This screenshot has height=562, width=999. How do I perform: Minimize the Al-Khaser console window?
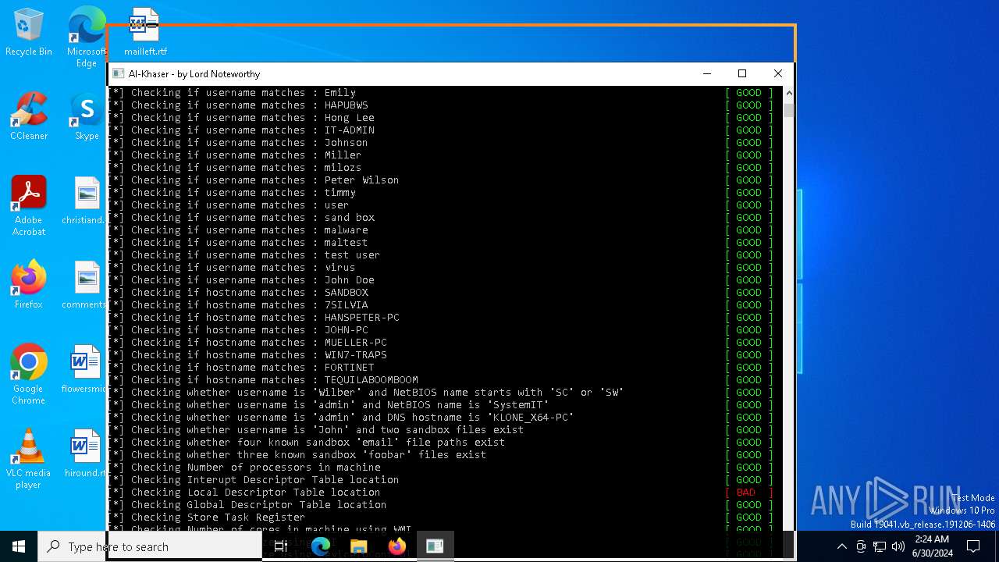pos(707,73)
